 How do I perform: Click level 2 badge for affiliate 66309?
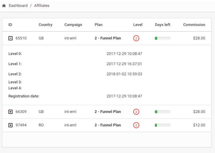[136, 112]
